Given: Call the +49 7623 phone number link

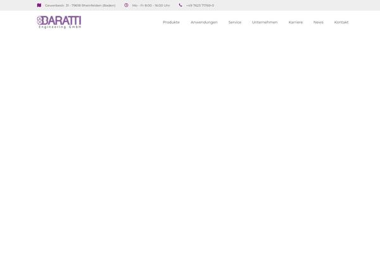Looking at the screenshot, I should pyautogui.click(x=200, y=5).
